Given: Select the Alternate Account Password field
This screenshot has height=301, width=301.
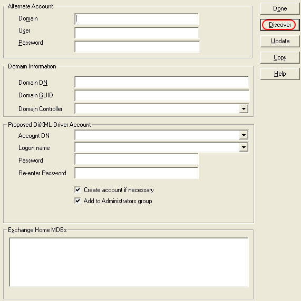Looking at the screenshot, I should click(137, 46).
